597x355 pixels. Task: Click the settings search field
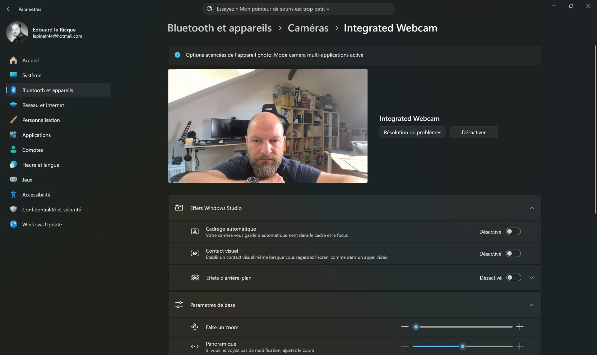click(298, 9)
